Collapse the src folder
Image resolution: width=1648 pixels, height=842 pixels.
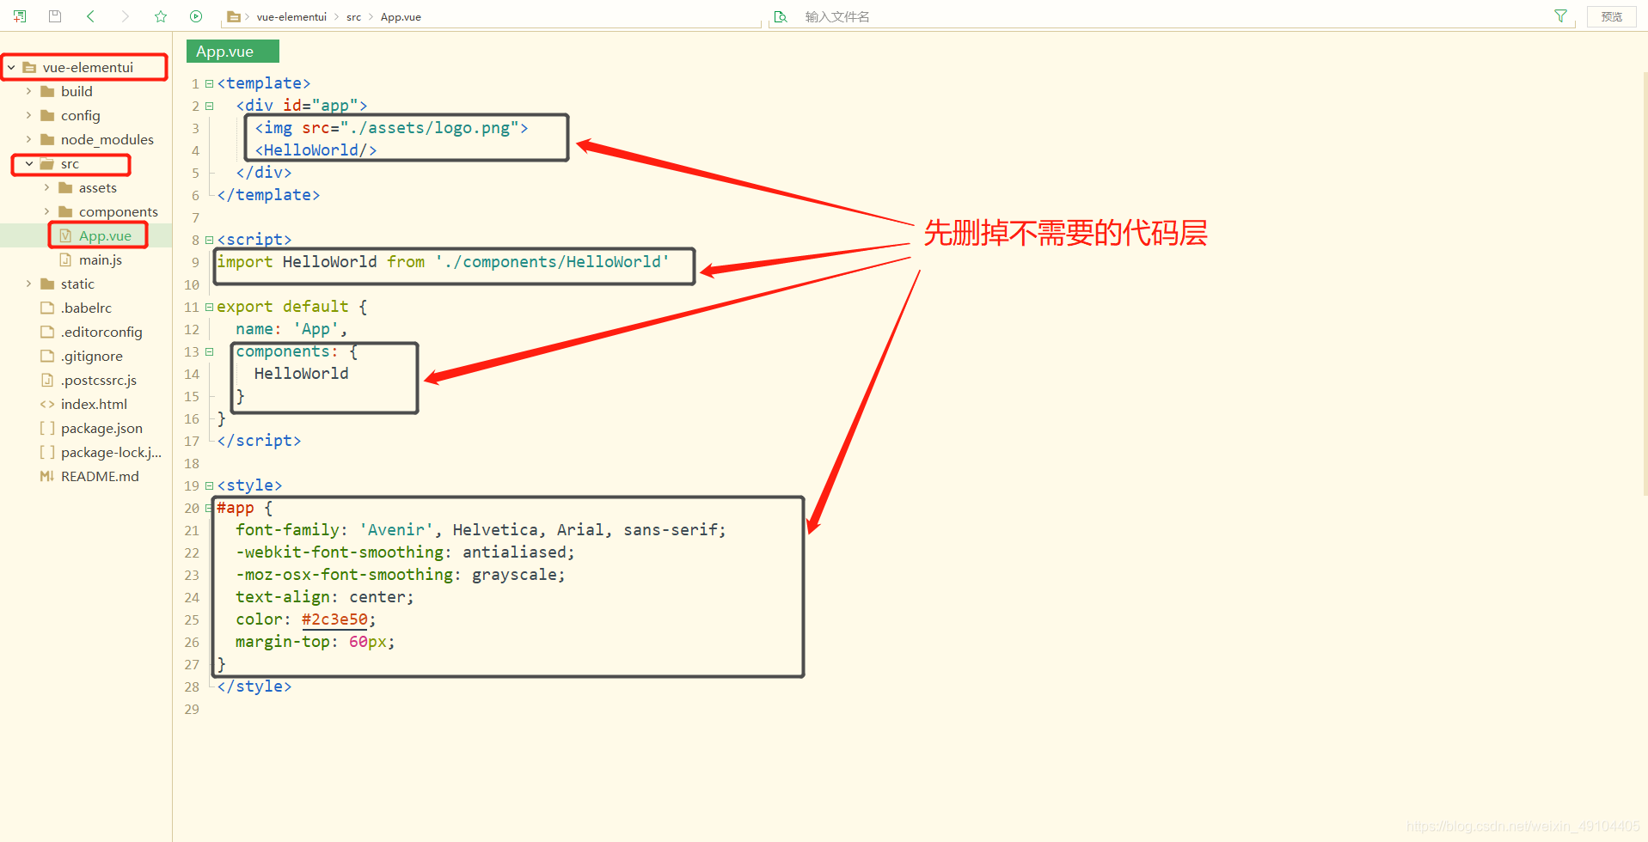point(28,163)
